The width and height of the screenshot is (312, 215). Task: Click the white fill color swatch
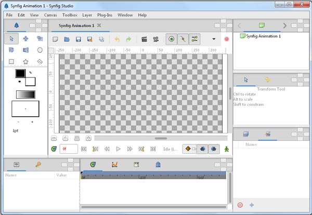[x=31, y=82]
